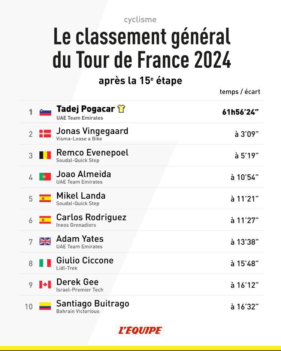The width and height of the screenshot is (281, 351).
Task: Click the Spanish flag beside Mikel Landa
Action: (x=45, y=198)
